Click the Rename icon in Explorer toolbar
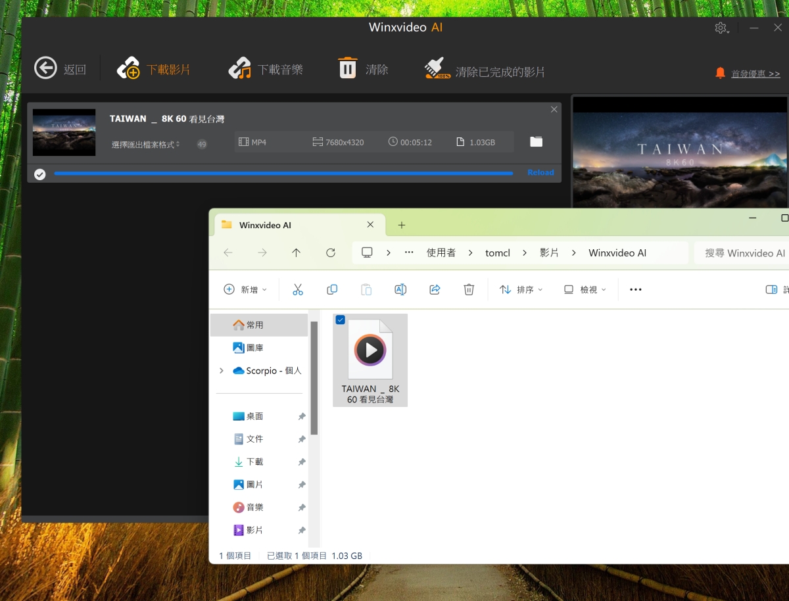Image resolution: width=789 pixels, height=601 pixels. click(x=400, y=289)
